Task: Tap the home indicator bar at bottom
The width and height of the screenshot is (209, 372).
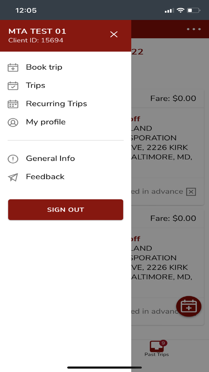Action: click(105, 367)
